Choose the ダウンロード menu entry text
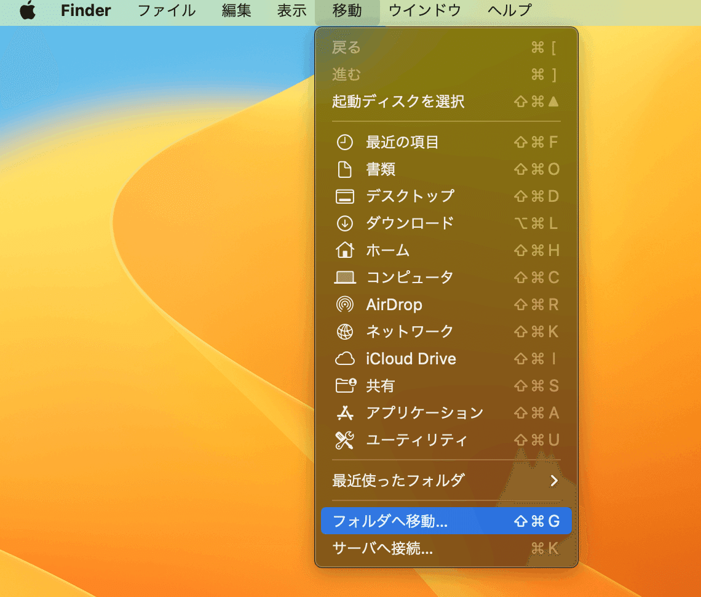 coord(410,223)
